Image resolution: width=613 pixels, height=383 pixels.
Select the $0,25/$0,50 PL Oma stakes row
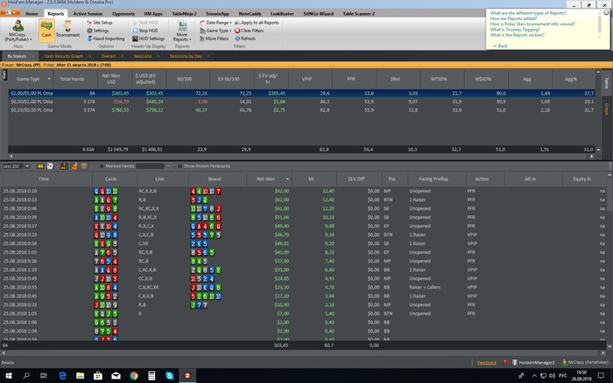tap(302, 110)
